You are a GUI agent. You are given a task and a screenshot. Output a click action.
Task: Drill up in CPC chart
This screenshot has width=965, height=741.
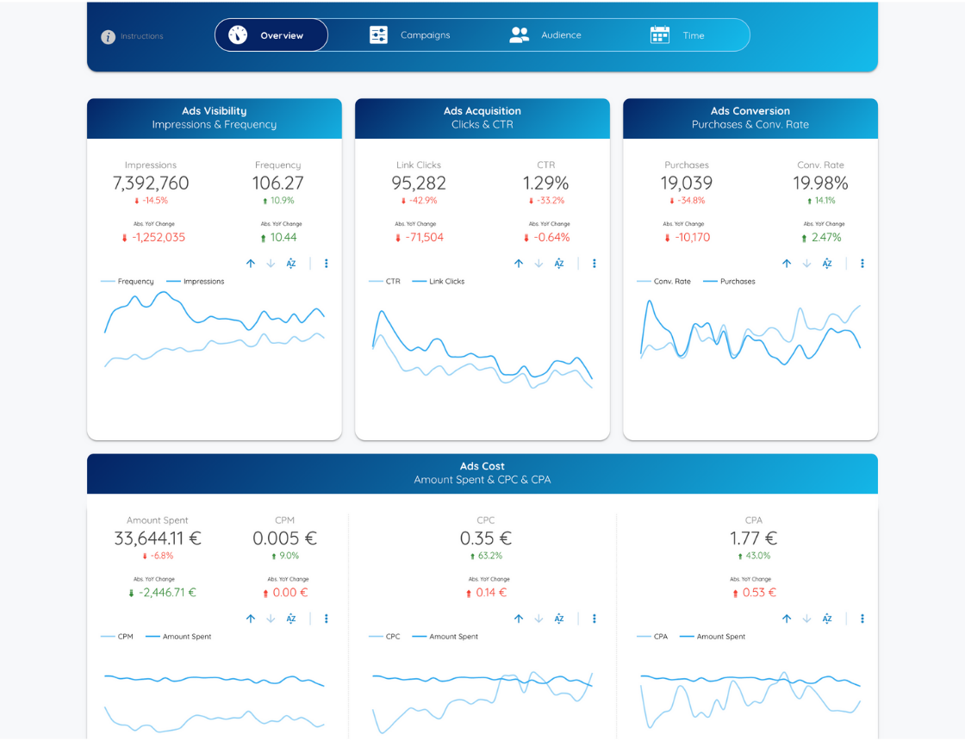pyautogui.click(x=519, y=619)
